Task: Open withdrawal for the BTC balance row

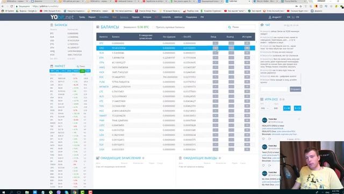Action: click(231, 43)
